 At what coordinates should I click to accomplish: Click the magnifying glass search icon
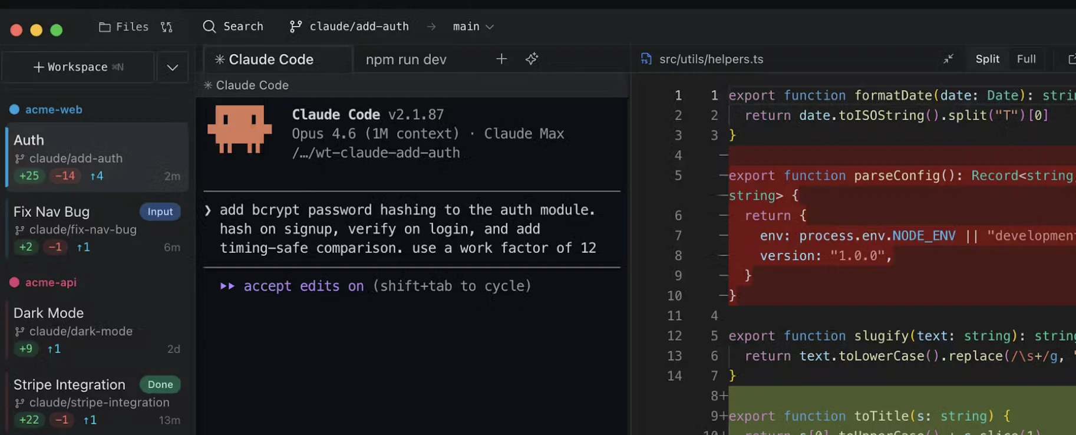point(209,27)
